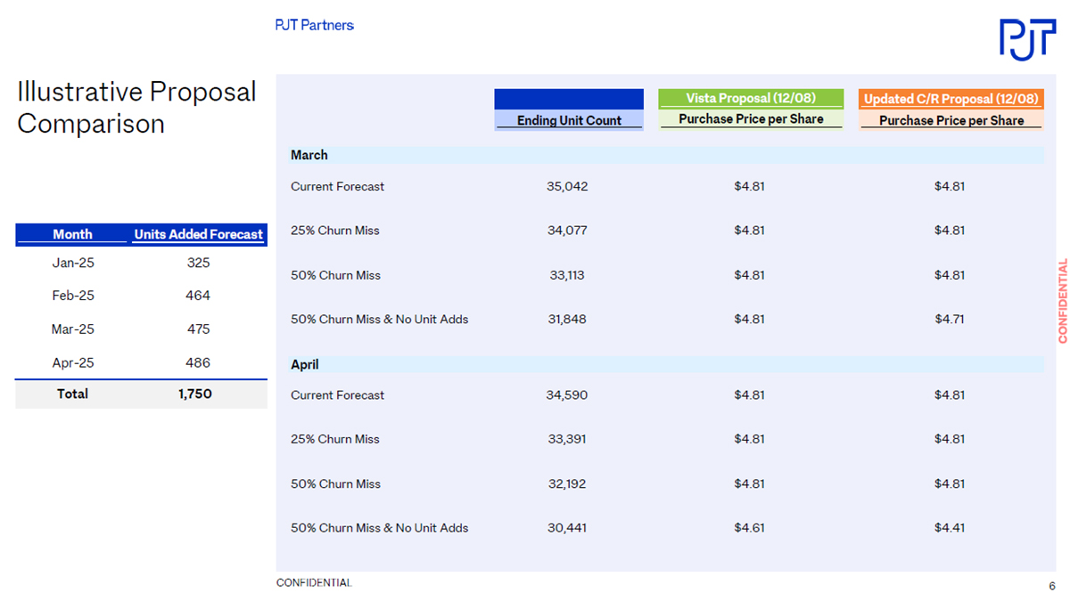Select the March section heading
This screenshot has height=601, width=1070.
click(x=309, y=155)
